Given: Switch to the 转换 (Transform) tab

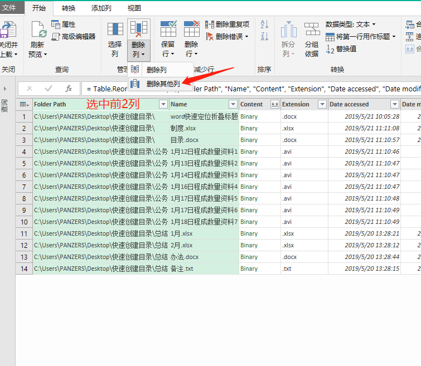Looking at the screenshot, I should pos(69,8).
